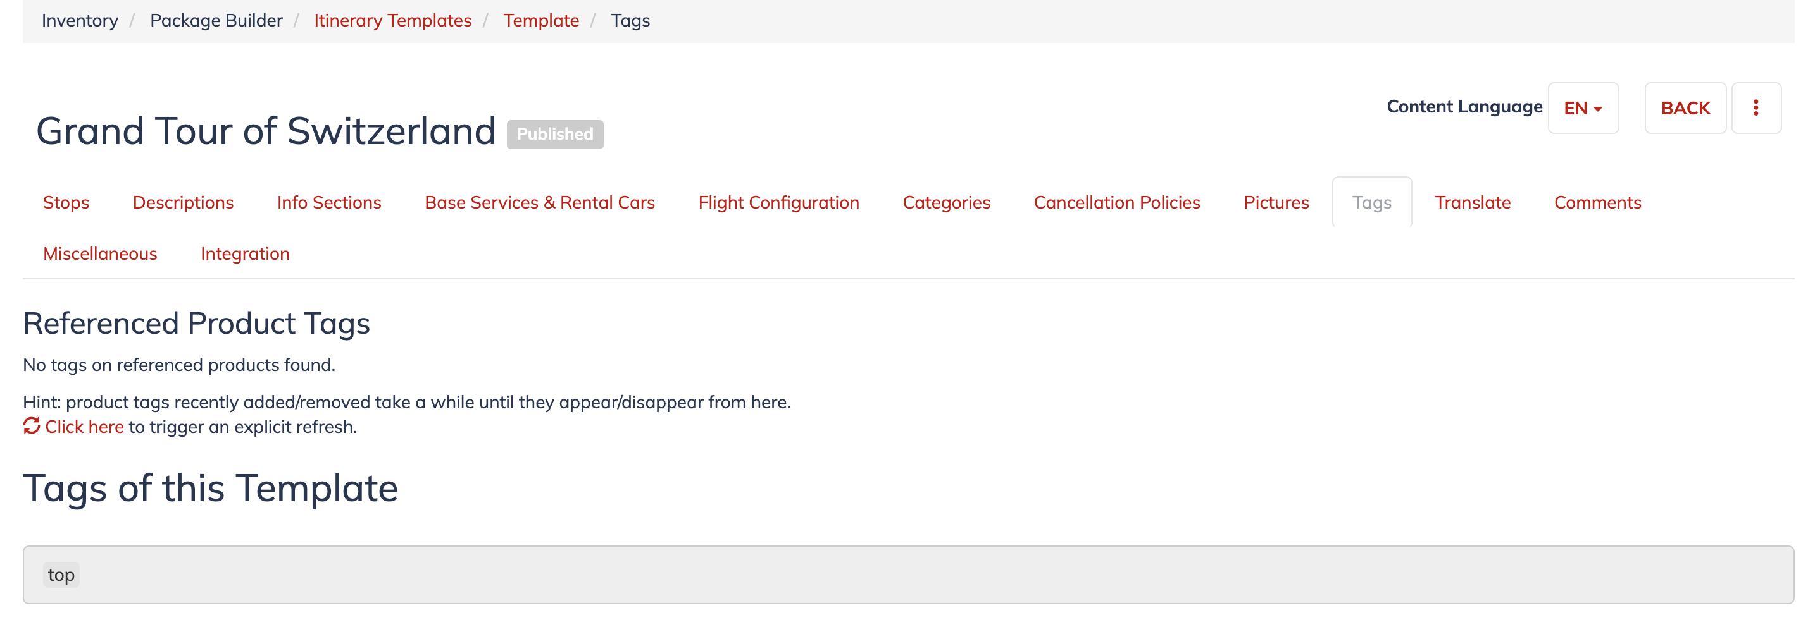1815x632 pixels.
Task: Go to the Pictures tab
Action: (x=1276, y=202)
